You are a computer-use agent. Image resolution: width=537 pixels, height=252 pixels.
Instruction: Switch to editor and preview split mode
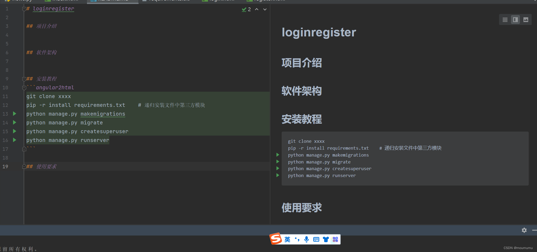515,20
